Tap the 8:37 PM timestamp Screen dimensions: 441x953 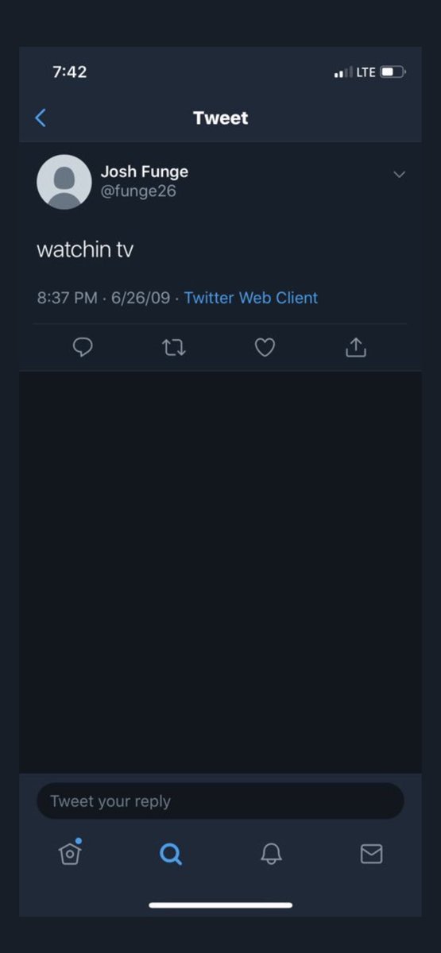tap(68, 298)
